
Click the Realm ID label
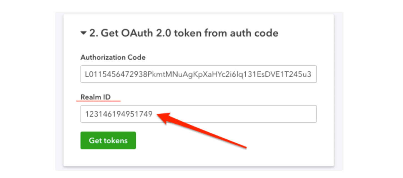(x=95, y=97)
